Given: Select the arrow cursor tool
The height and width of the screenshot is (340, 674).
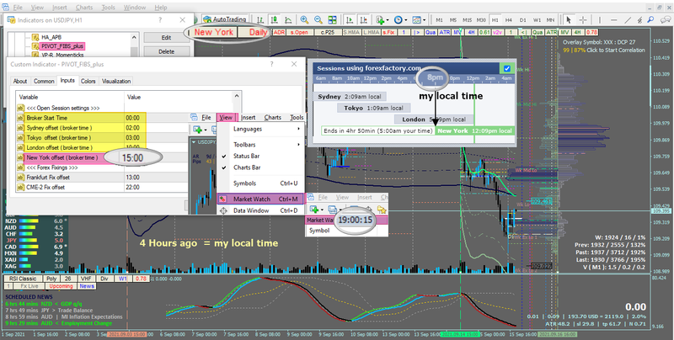Looking at the screenshot, I should (569, 19).
